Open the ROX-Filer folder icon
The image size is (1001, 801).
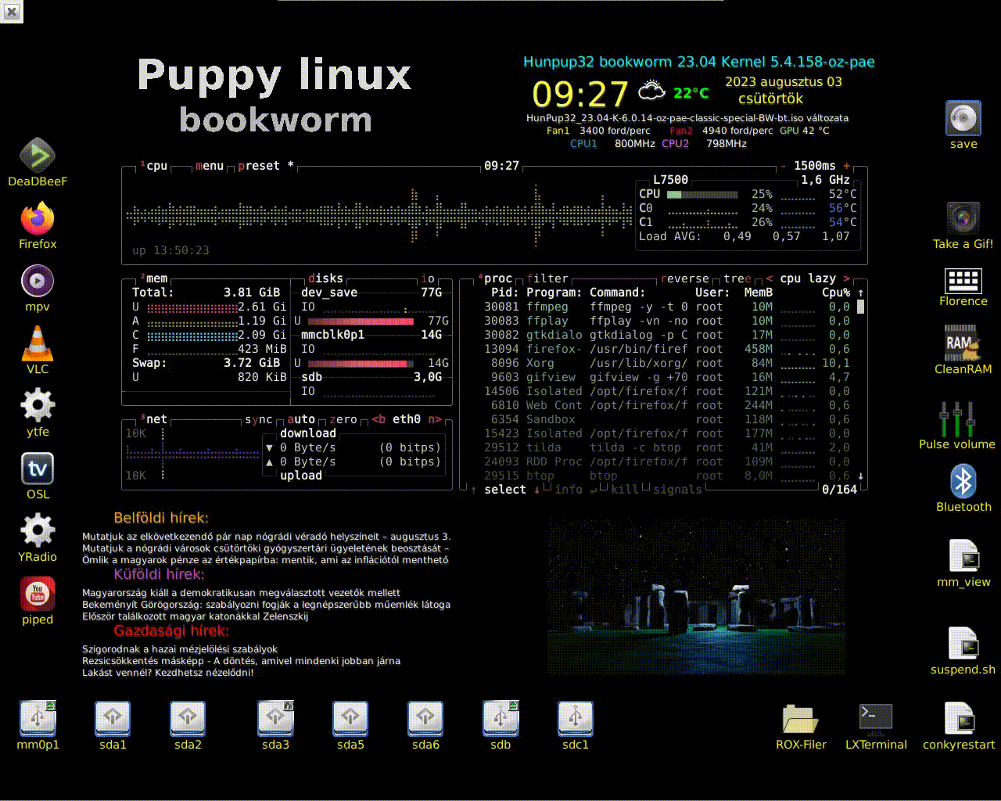coord(801,719)
